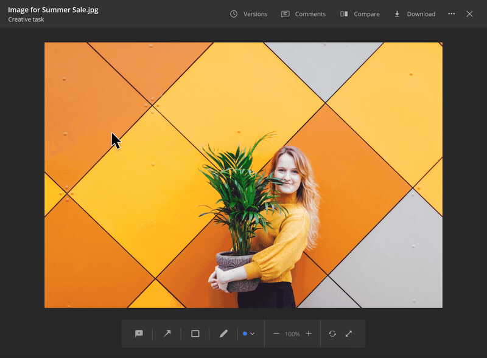Click the Creative task subtitle
487x358 pixels.
pos(26,19)
